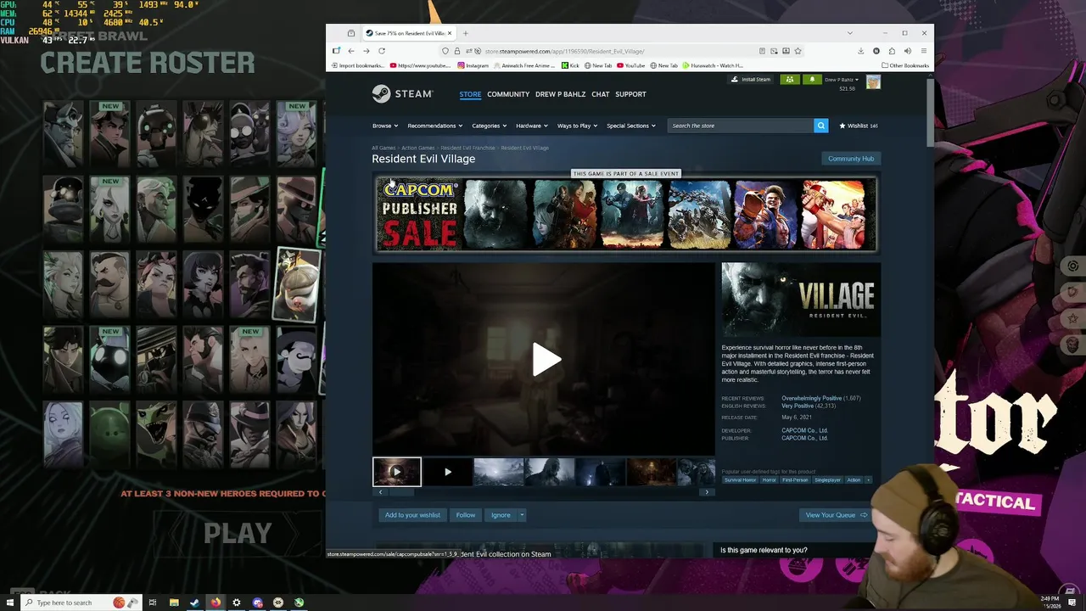Click the Steam user avatar image
The width and height of the screenshot is (1086, 611).
point(873,81)
